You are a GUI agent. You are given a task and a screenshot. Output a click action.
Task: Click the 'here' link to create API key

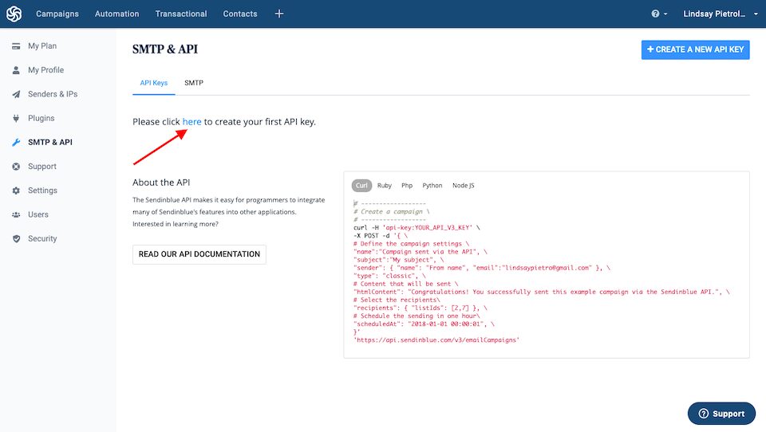click(191, 121)
